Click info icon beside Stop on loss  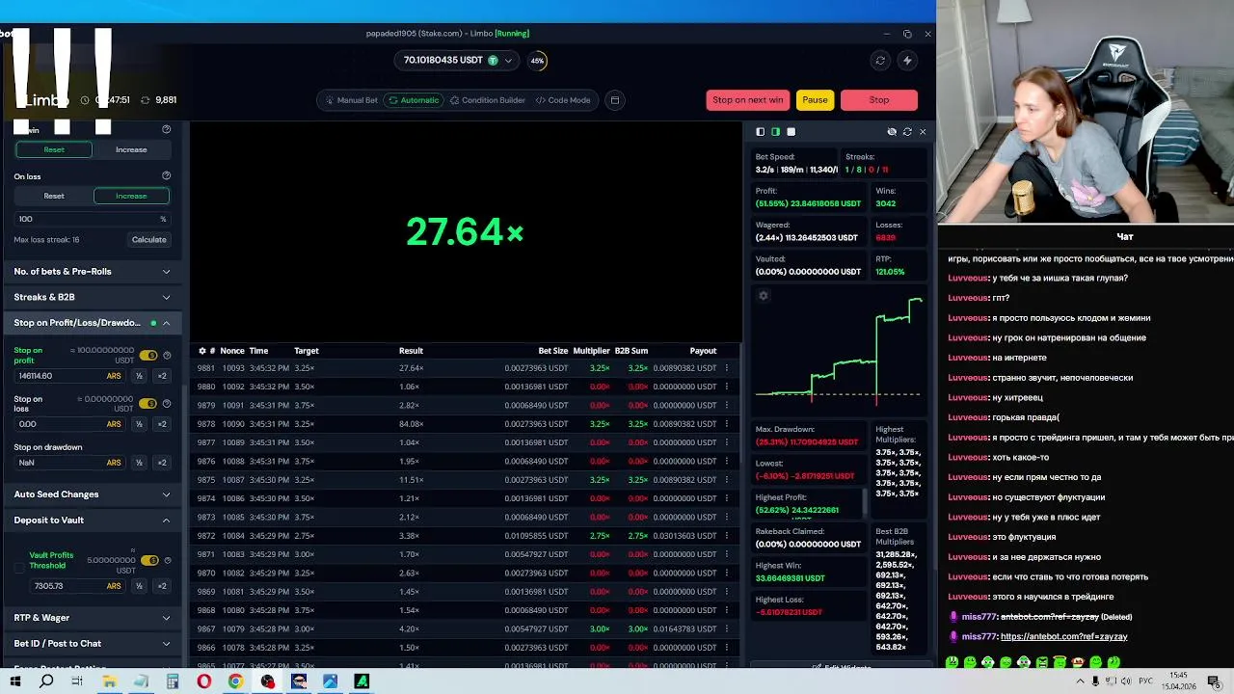pyautogui.click(x=167, y=404)
